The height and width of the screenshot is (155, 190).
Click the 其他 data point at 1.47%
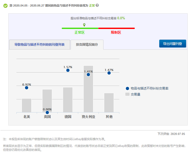click(x=109, y=73)
